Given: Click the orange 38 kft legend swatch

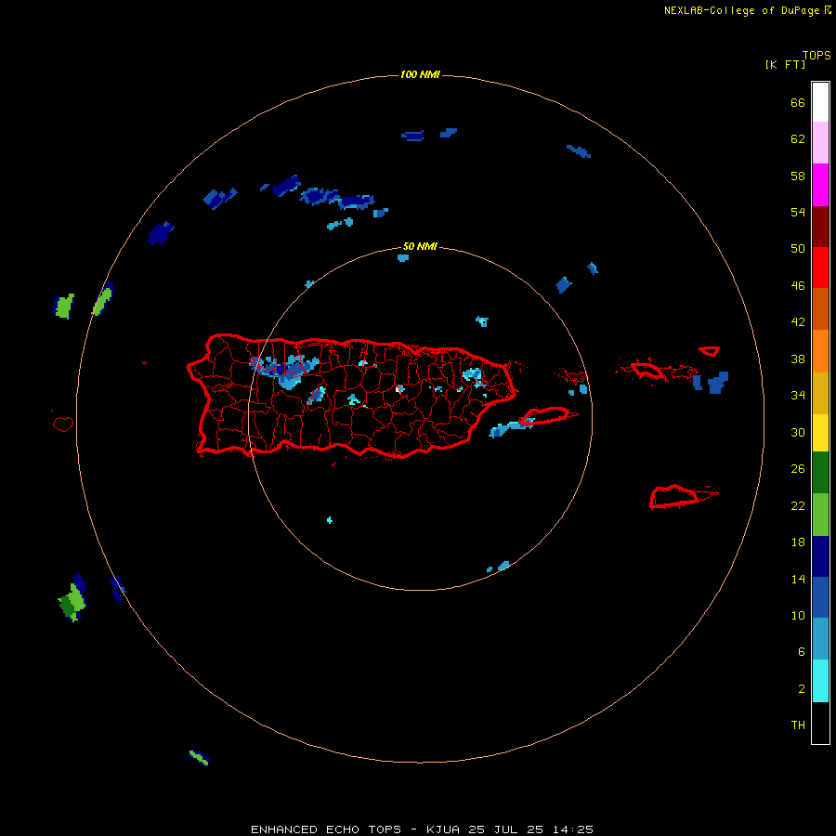Looking at the screenshot, I should [820, 351].
